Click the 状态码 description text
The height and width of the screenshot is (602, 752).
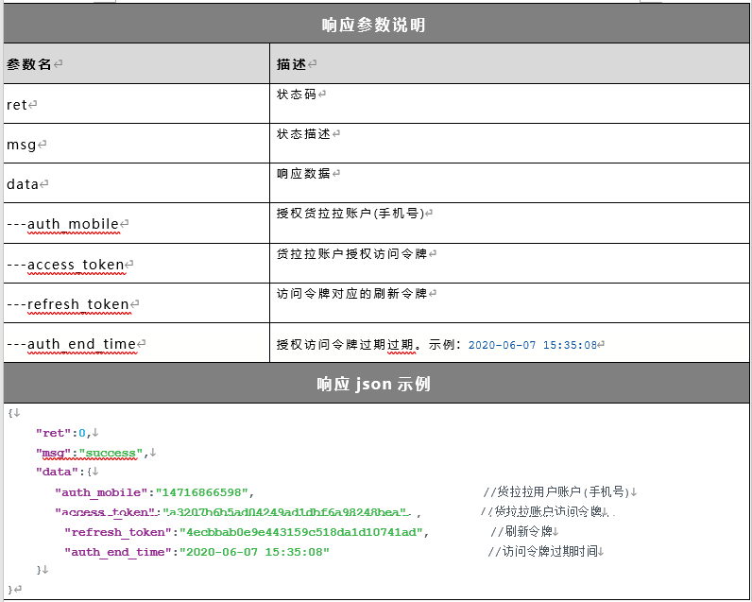(297, 95)
